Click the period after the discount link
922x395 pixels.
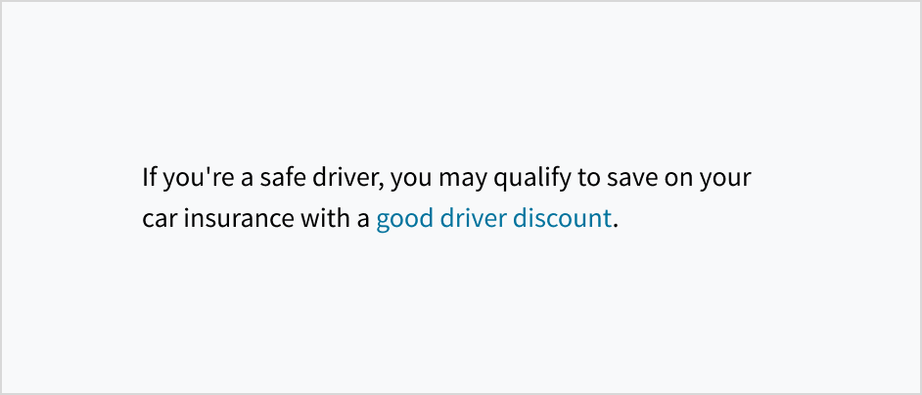pos(617,224)
